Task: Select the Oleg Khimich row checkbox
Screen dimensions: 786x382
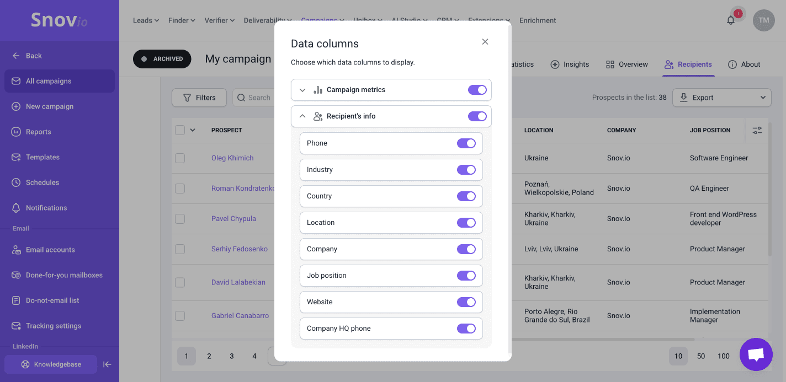Action: coord(180,158)
